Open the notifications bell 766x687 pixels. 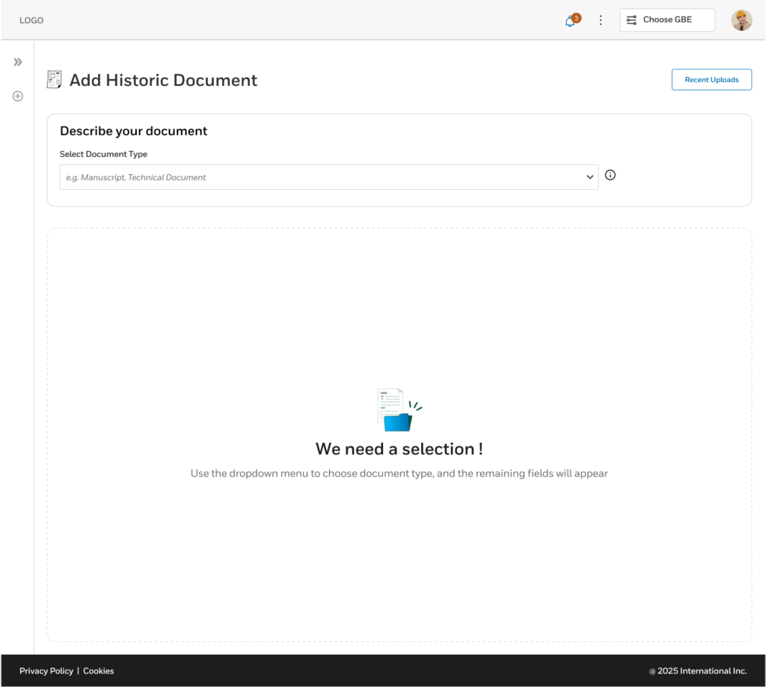[570, 22]
